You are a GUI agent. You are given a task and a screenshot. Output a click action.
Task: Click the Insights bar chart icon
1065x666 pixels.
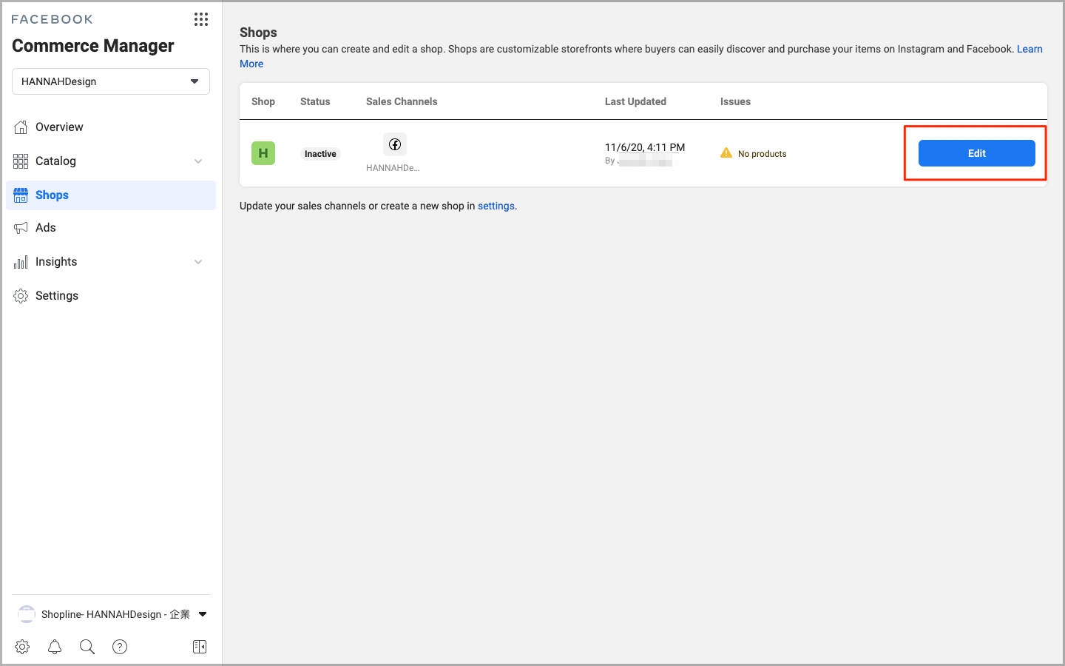pyautogui.click(x=21, y=262)
